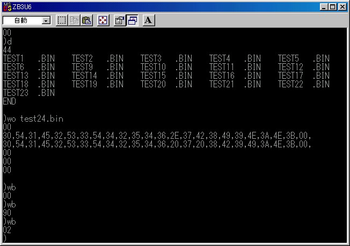Click the ')wo test24.bin' command line
Screen dimensions: 350x246
pyautogui.click(x=33, y=119)
